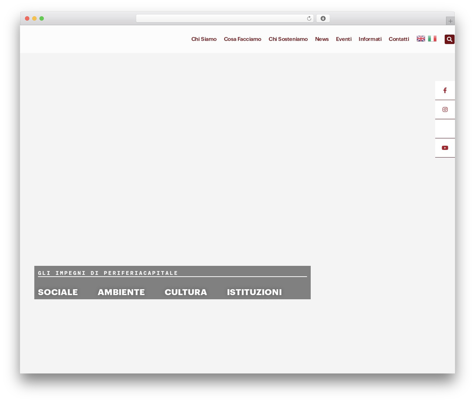
Task: Click the browser address bar
Action: 225,19
